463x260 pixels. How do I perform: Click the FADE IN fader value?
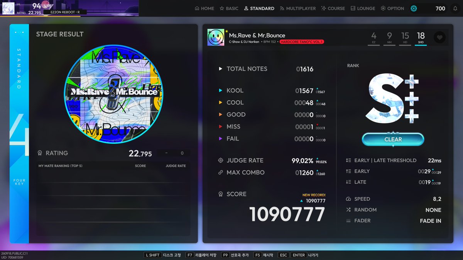[431, 221]
